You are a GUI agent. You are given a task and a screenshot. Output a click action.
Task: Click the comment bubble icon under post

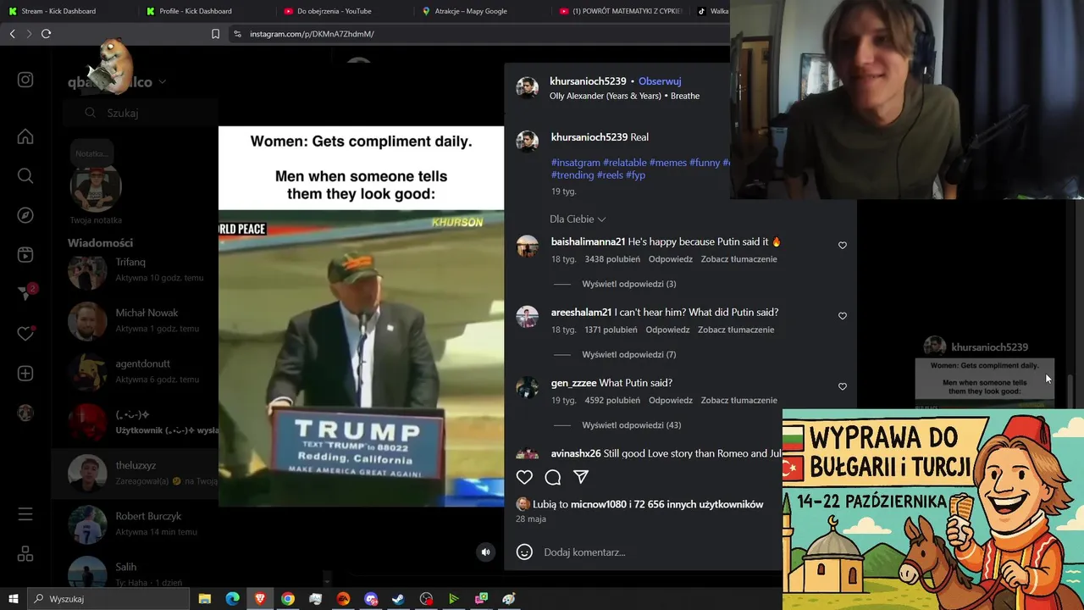(553, 477)
